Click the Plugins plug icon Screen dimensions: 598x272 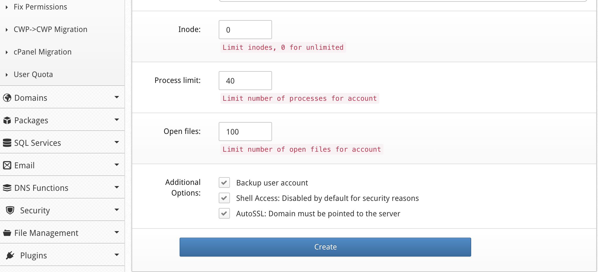point(10,255)
